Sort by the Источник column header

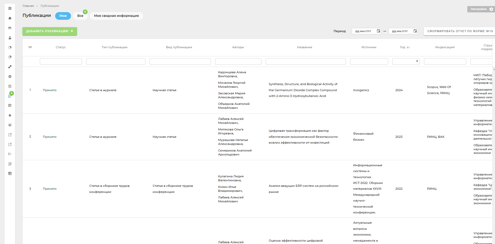[369, 47]
